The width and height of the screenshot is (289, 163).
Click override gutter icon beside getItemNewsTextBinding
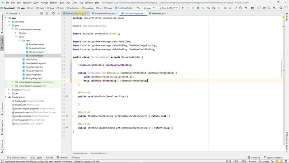(x=67, y=116)
